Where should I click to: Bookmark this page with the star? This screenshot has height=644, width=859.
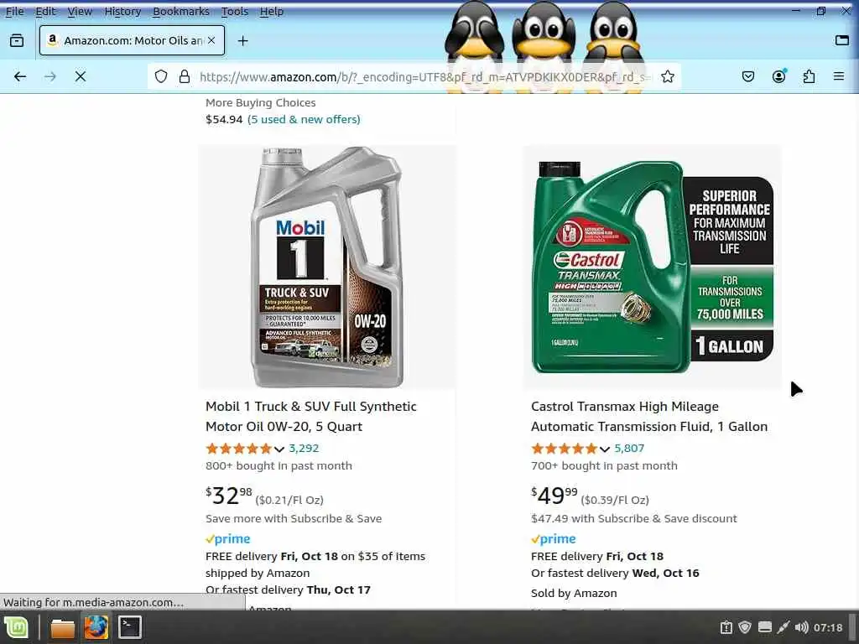[x=667, y=76]
